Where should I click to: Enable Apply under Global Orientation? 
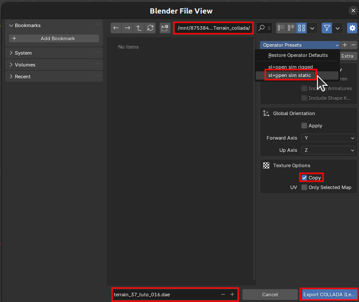pyautogui.click(x=304, y=126)
